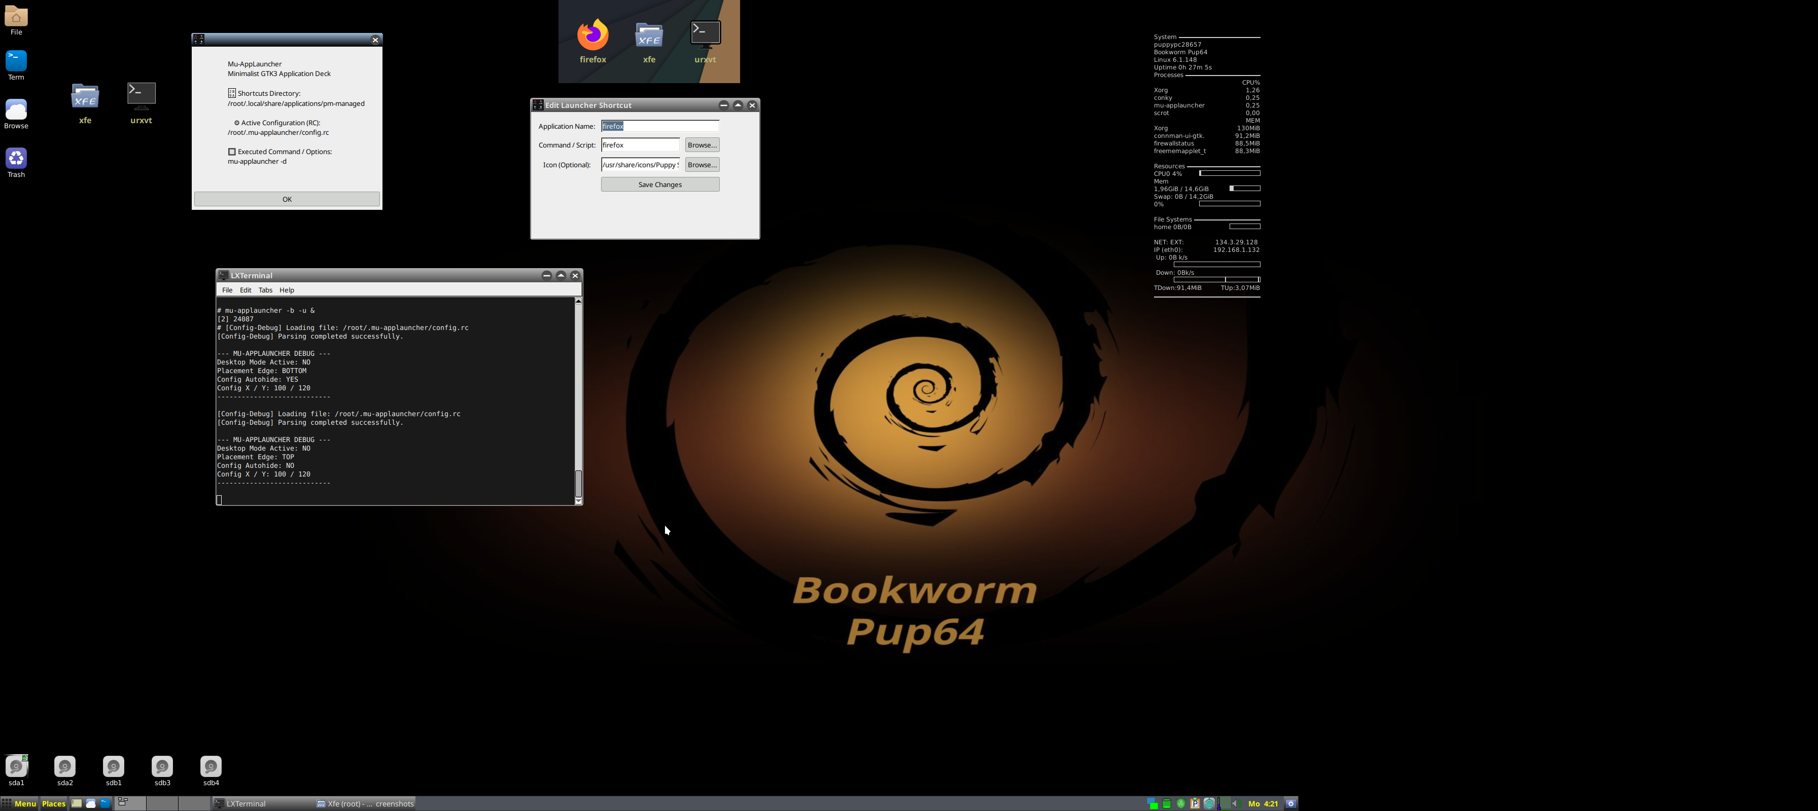Click the thermometer temperature tray icon

tap(1219, 803)
